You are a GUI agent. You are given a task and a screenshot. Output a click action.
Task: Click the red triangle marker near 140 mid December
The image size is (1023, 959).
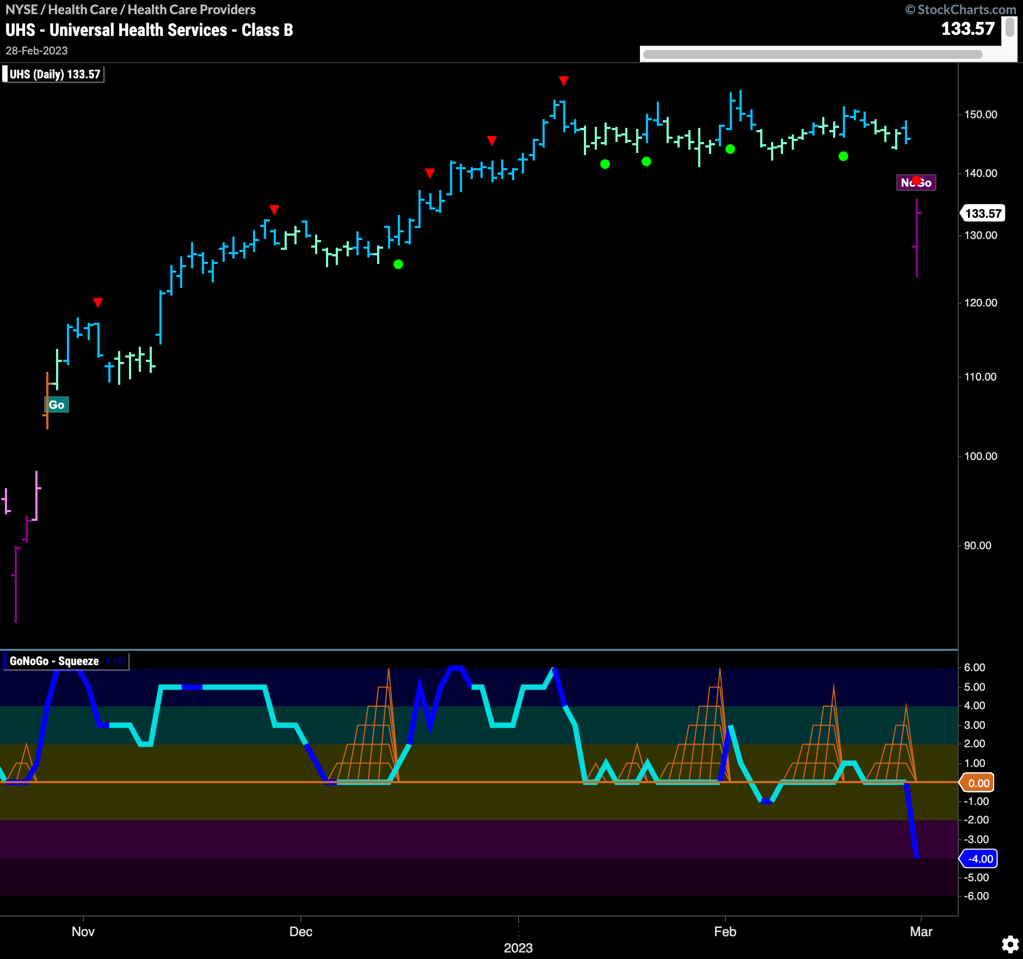430,173
